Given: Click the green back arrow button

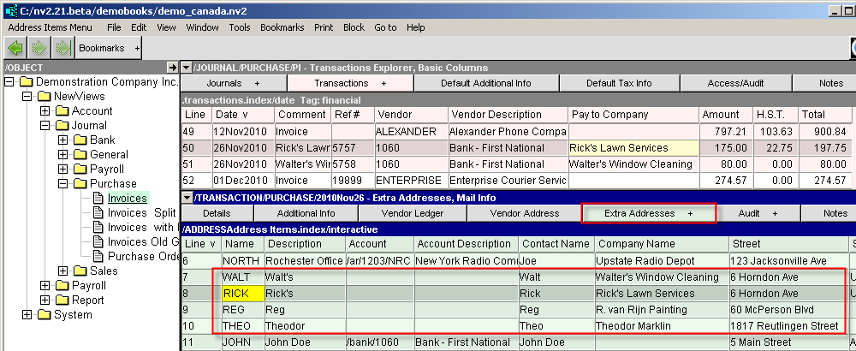Looking at the screenshot, I should [15, 48].
